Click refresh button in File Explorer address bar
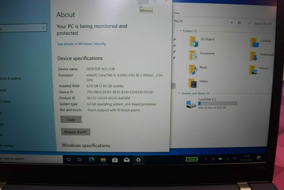The width and height of the screenshot is (284, 190). tap(239, 23)
